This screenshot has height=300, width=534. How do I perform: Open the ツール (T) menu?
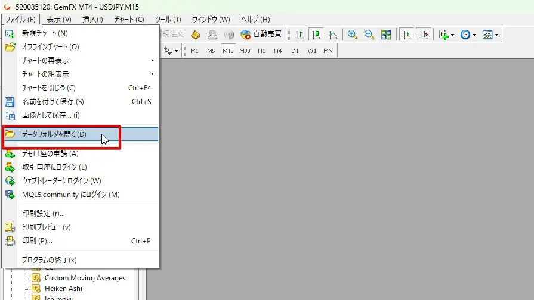[167, 20]
